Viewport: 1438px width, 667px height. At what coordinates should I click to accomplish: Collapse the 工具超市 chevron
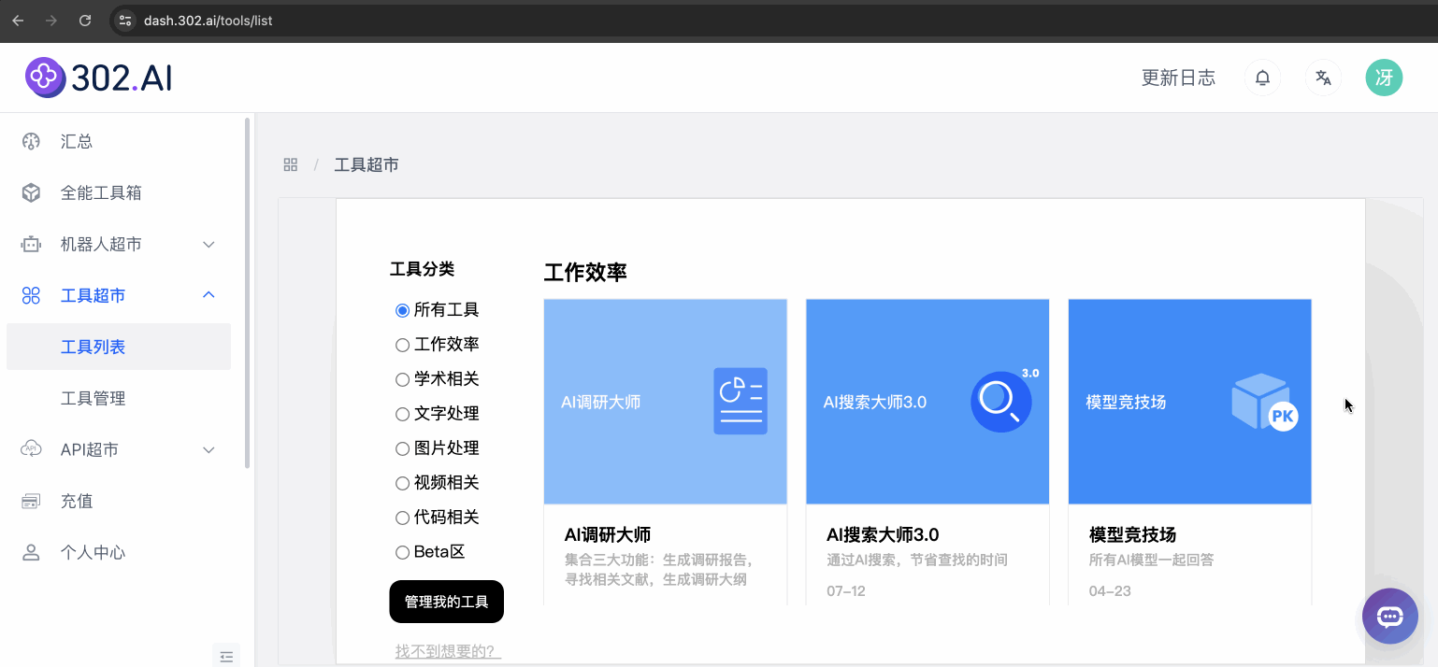pos(209,295)
